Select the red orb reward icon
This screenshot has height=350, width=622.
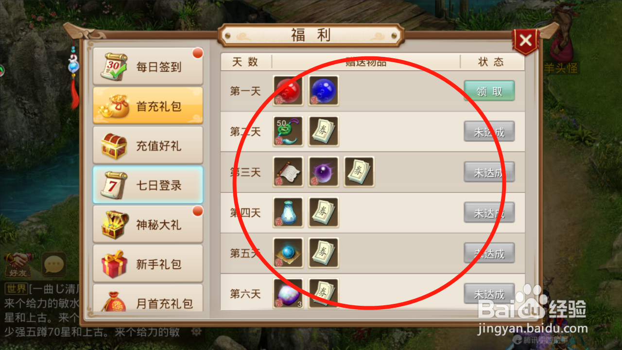pos(289,91)
